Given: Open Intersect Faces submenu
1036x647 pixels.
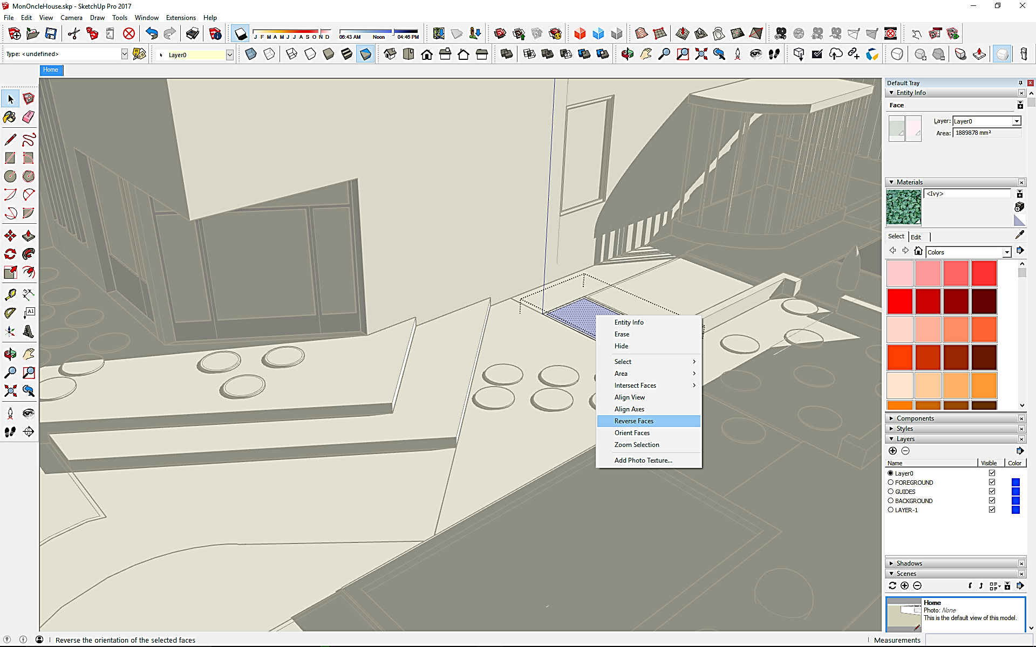Looking at the screenshot, I should pyautogui.click(x=649, y=386).
